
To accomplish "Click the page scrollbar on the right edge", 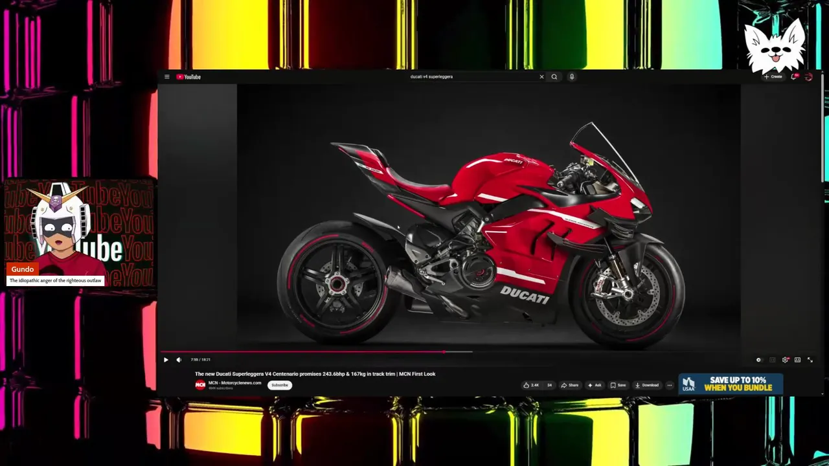I will click(823, 129).
